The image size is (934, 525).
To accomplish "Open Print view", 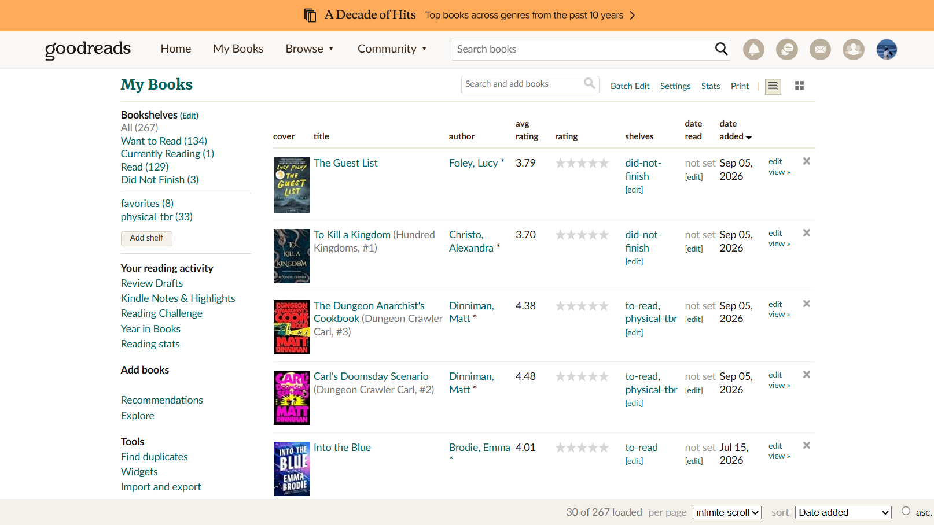I will tap(740, 86).
